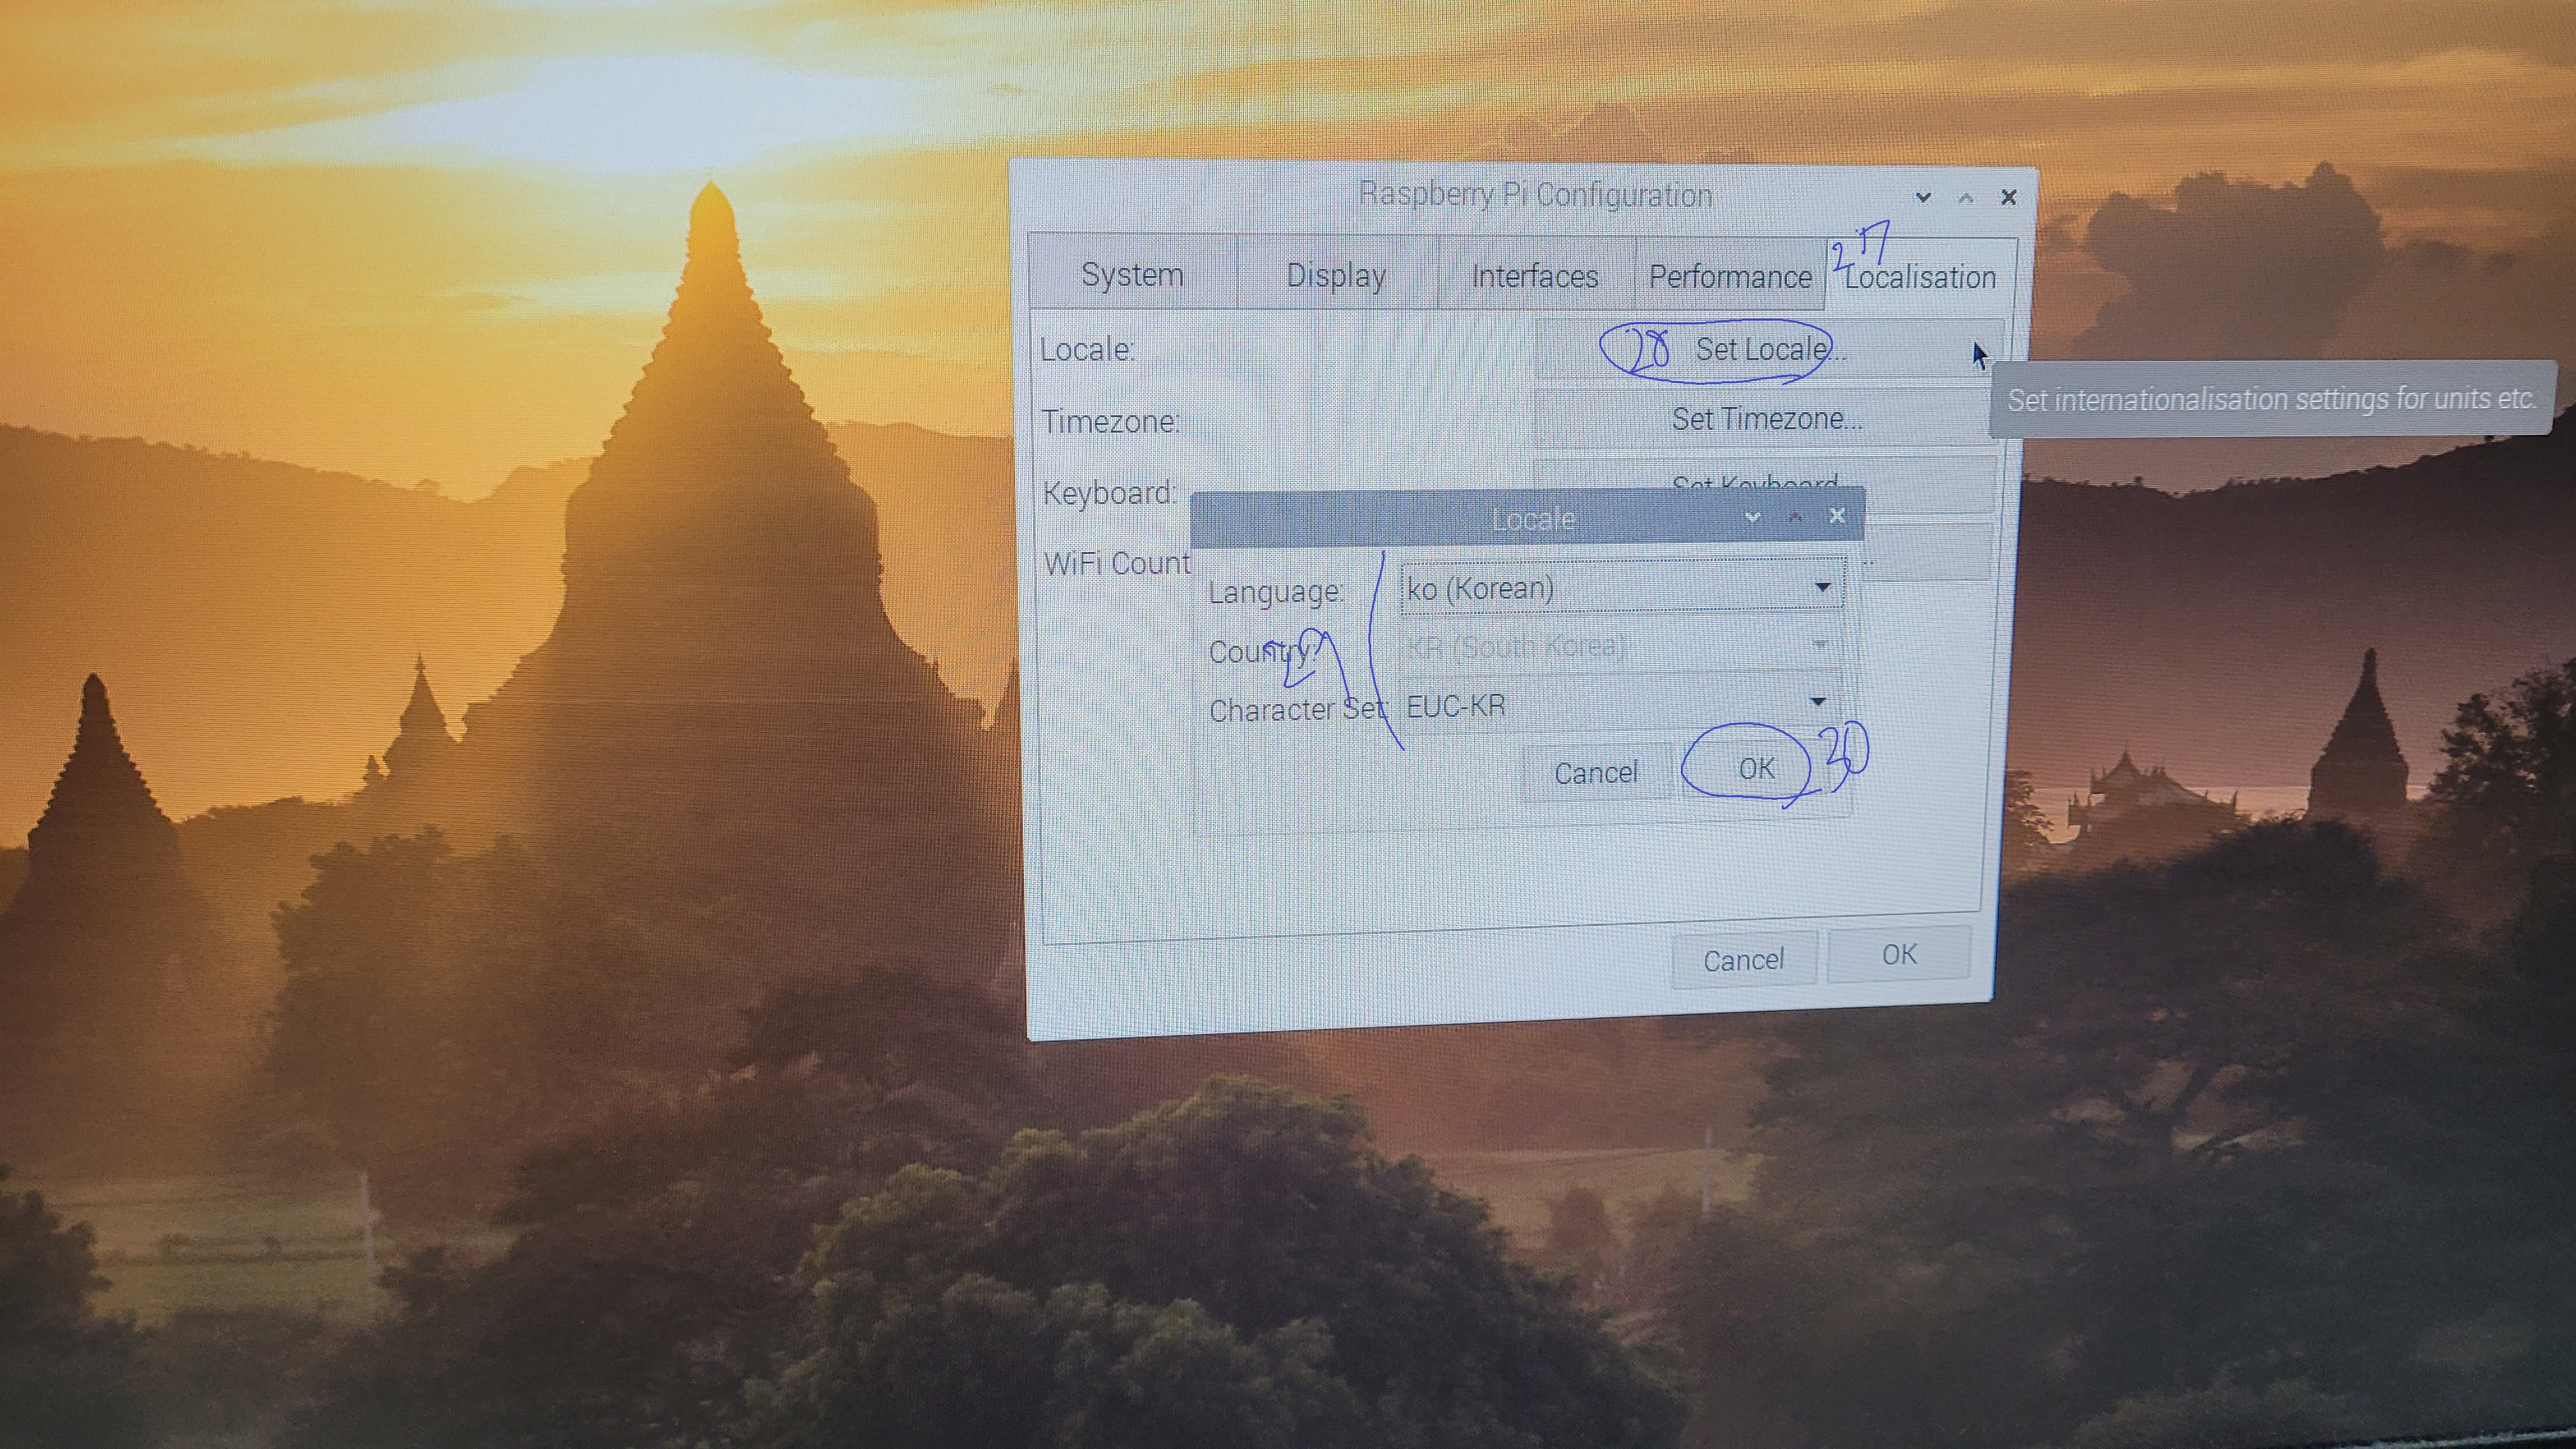Go to the Interfaces tab
This screenshot has width=2576, height=1449.
click(x=1534, y=276)
